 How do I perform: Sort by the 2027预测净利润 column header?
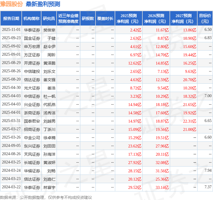(183, 18)
